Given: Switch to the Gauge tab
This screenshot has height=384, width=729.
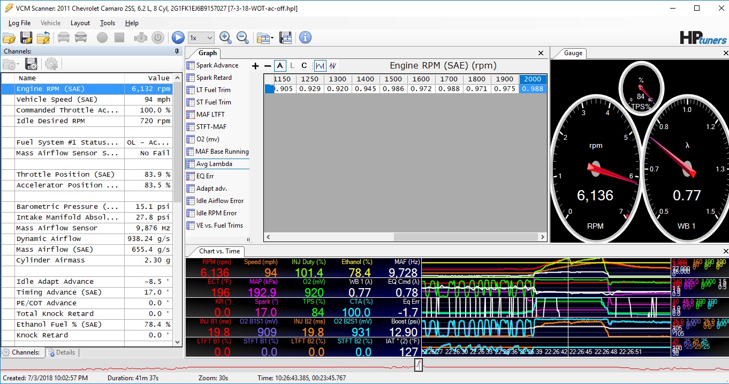Looking at the screenshot, I should 573,53.
